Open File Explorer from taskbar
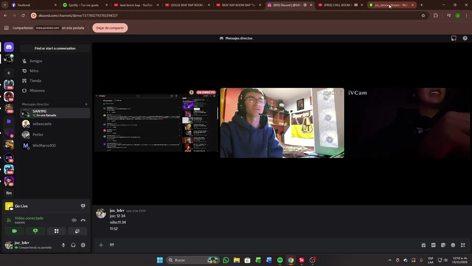This screenshot has height=266, width=472. pyautogui.click(x=237, y=260)
